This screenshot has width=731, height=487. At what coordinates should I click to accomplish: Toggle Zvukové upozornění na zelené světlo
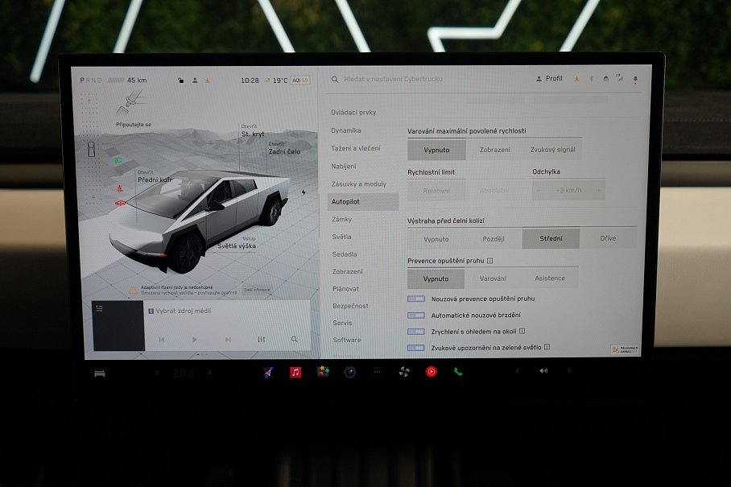pos(416,348)
